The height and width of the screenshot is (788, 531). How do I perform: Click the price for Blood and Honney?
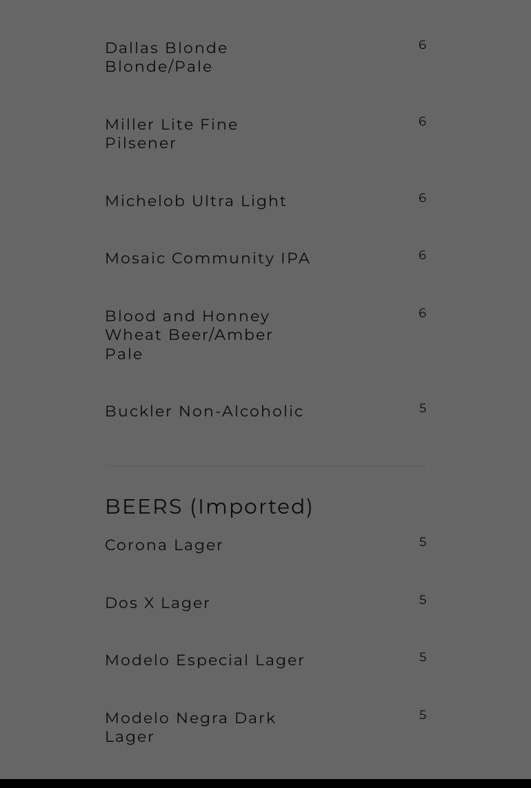pyautogui.click(x=423, y=314)
